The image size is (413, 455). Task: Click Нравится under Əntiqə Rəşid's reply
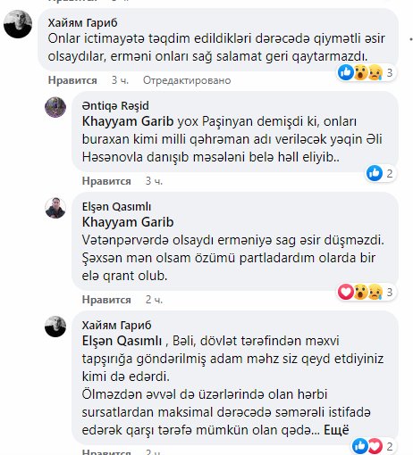106,181
